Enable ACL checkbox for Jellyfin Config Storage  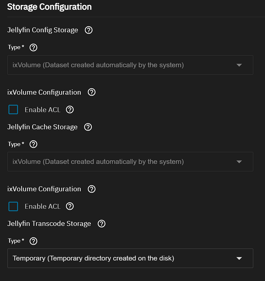point(13,110)
